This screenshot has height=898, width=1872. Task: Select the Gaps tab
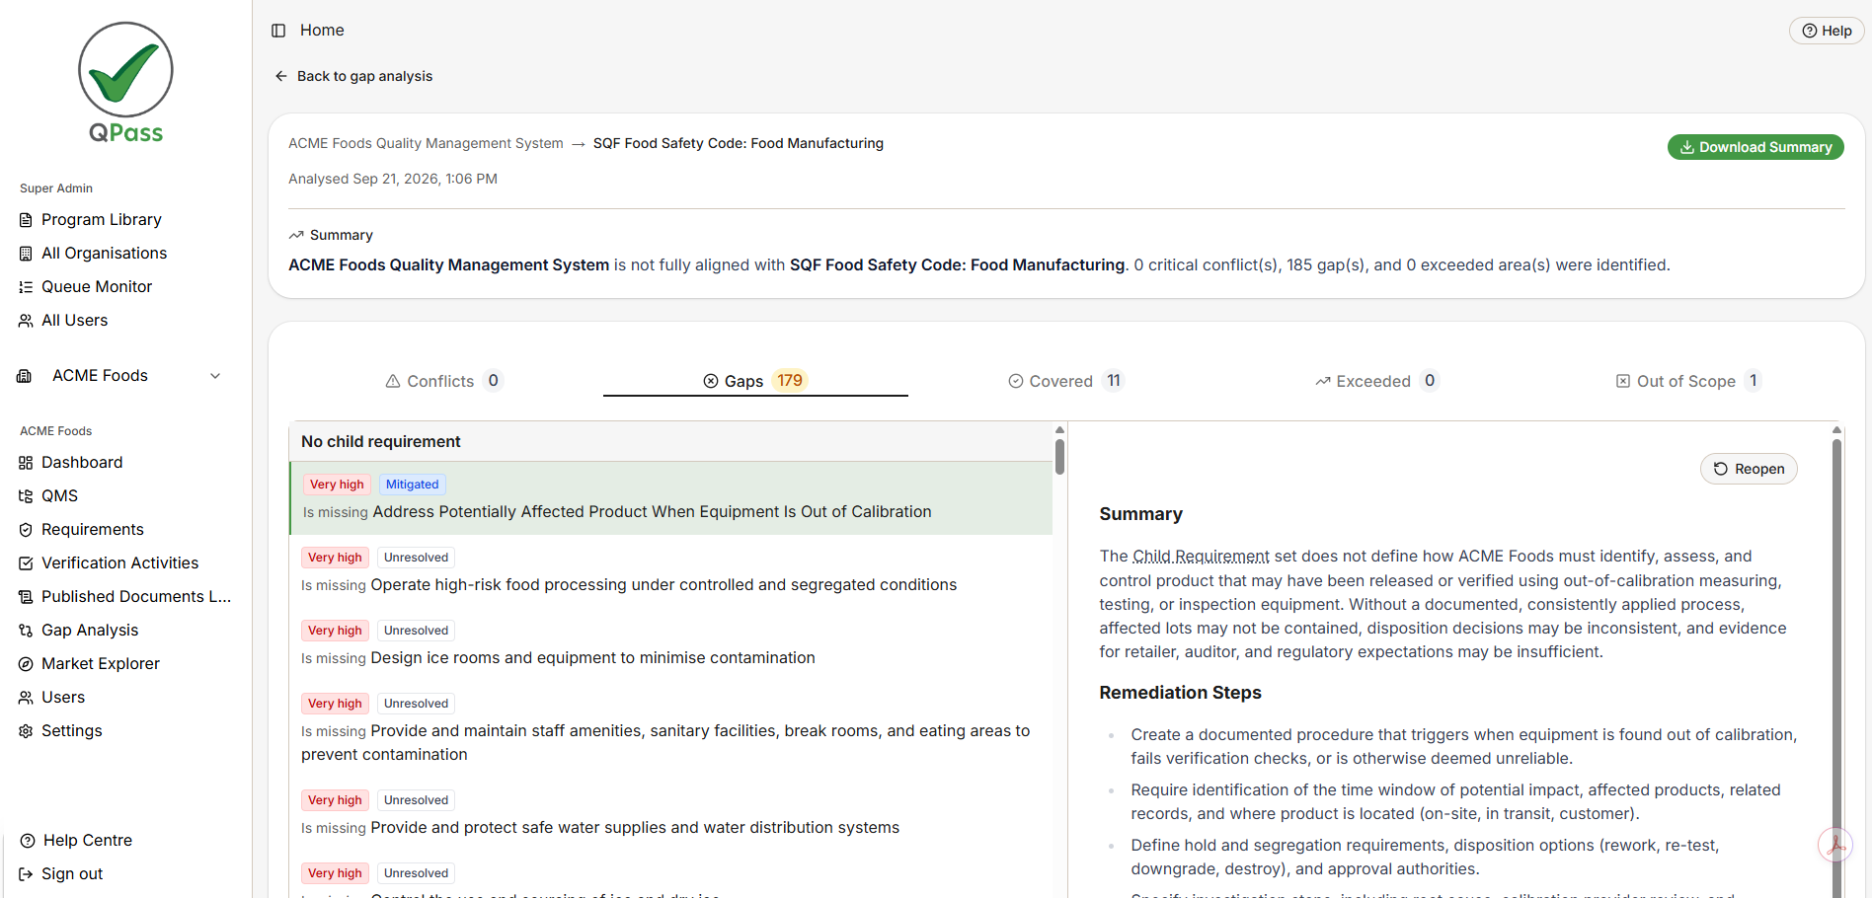coord(755,381)
